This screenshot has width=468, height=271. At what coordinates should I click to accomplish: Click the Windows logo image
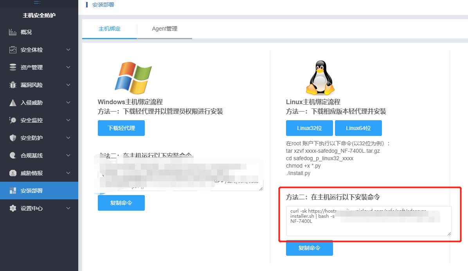133,78
